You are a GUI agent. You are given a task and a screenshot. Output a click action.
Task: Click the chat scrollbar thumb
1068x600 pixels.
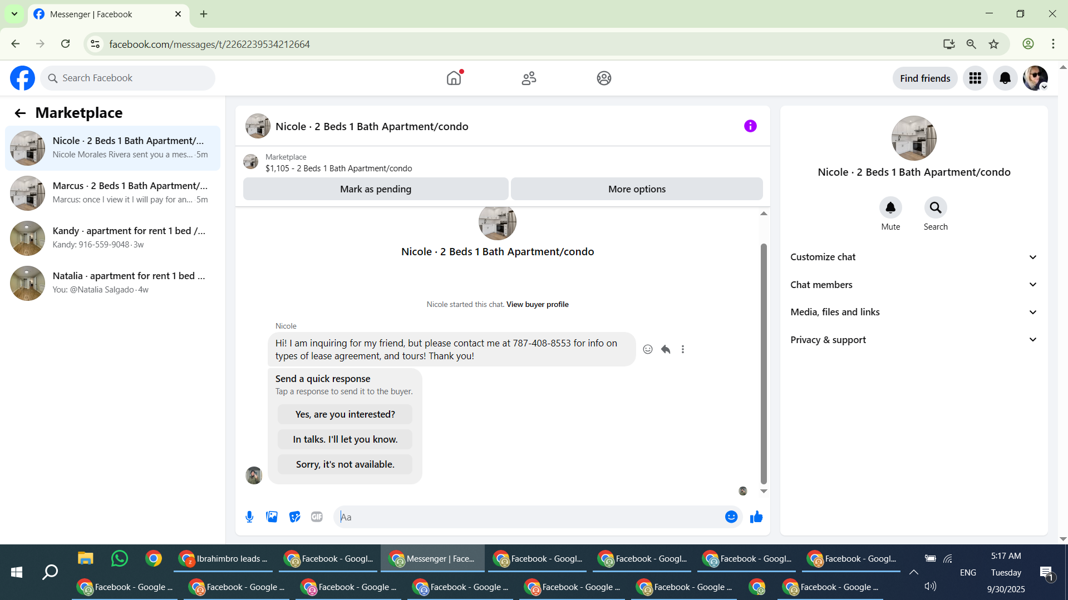764,364
